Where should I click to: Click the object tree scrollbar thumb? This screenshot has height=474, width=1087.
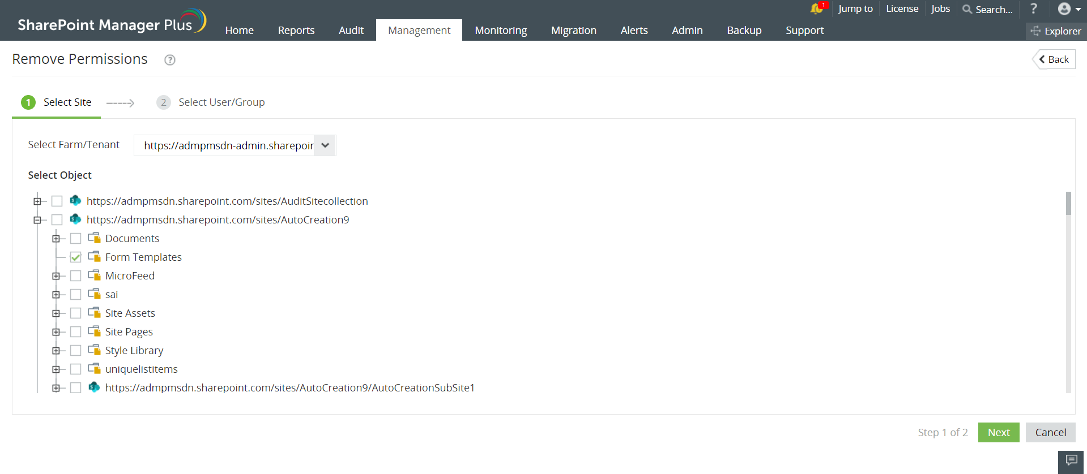[x=1068, y=204]
